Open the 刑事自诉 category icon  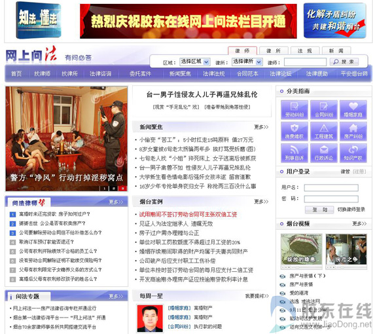[x=294, y=153]
